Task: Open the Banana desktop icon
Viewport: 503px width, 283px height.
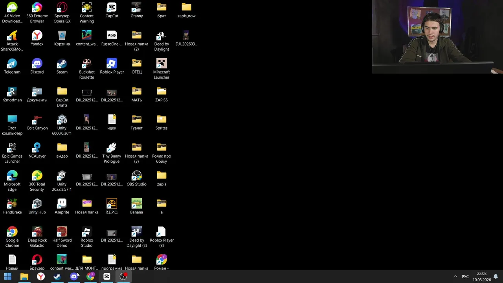Action: point(136,206)
